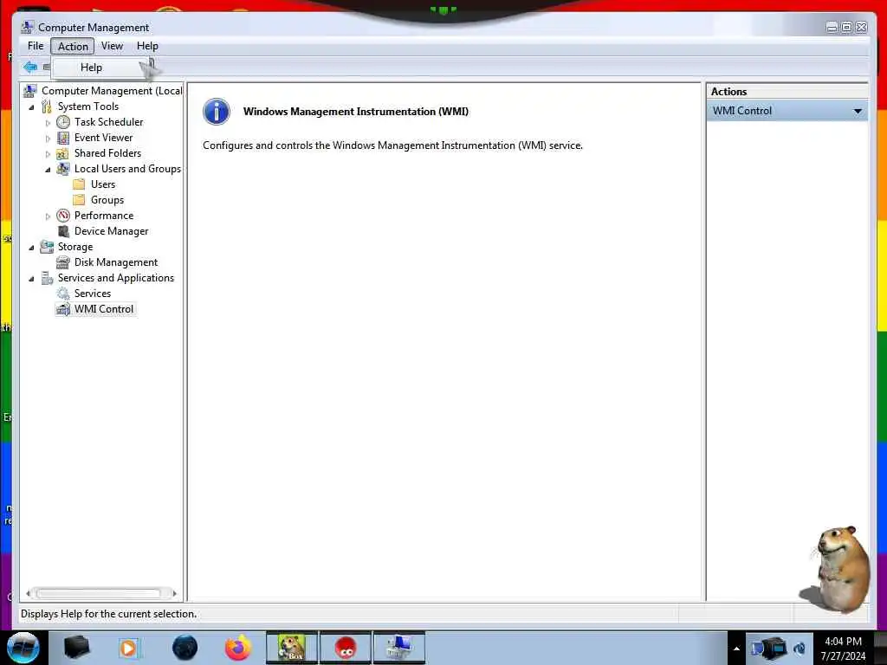Screen dimensions: 887x665
Task: Select Event Viewer in the tree
Action: point(104,138)
